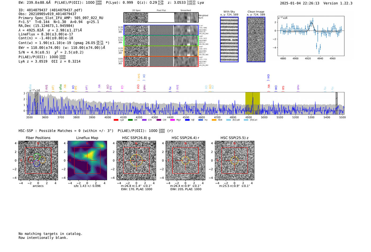Click the RA,Dec coordinates text
This screenshot has width=371, height=252.
[46, 26]
